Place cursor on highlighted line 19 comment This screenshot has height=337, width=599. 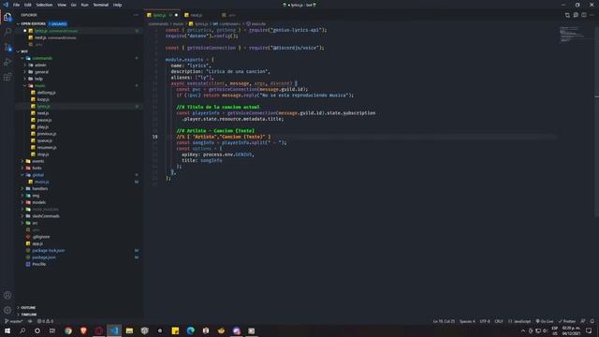pos(224,137)
